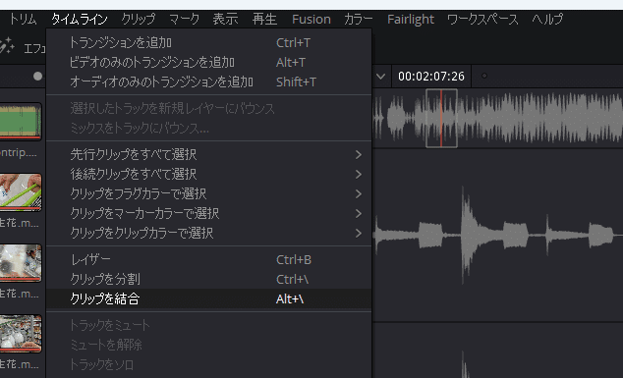Open the effects sparkle icon in the toolbar
This screenshot has height=378, width=623.
pos(6,46)
